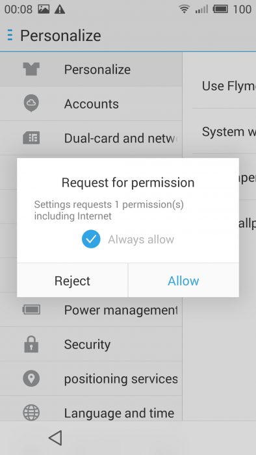Uncheck the Always allow checkbox
Viewport: 256px width, 455px height.
click(x=91, y=239)
